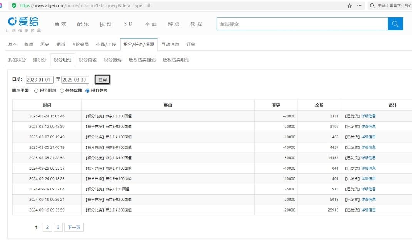Click the blue search magnifier button
Image resolution: width=412 pixels, height=240 pixels.
tap(395, 24)
